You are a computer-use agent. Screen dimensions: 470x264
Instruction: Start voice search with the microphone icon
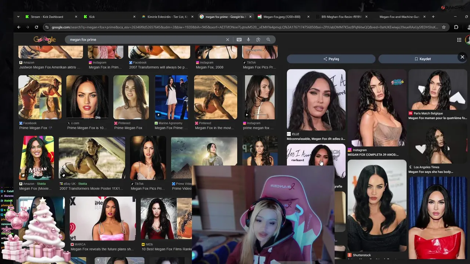[x=248, y=40]
